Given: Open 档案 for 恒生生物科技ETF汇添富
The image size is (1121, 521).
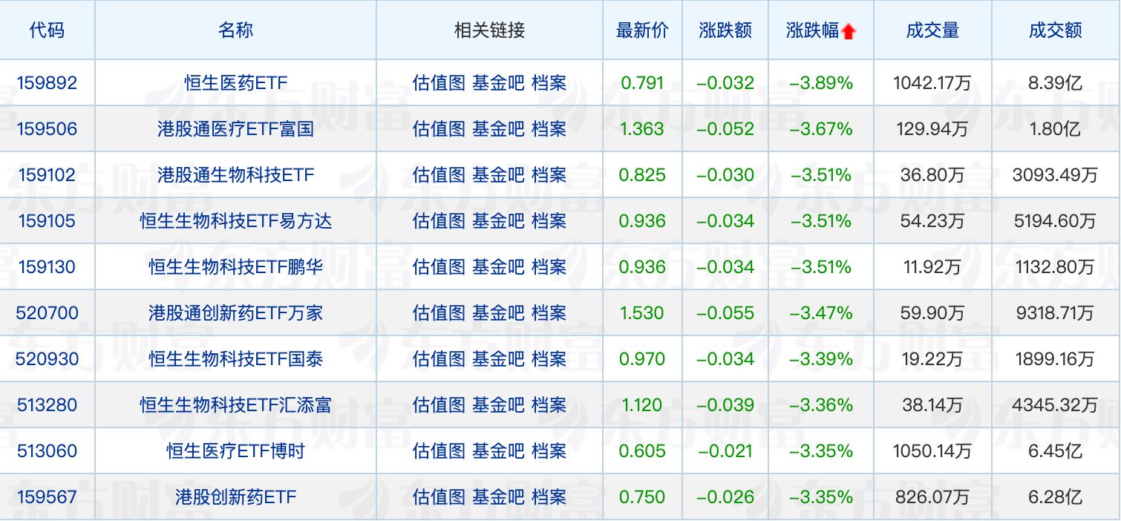Looking at the screenshot, I should pos(549,405).
